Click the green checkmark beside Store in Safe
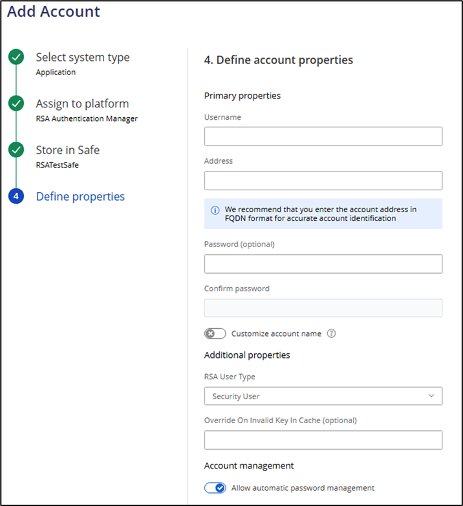 click(x=16, y=150)
